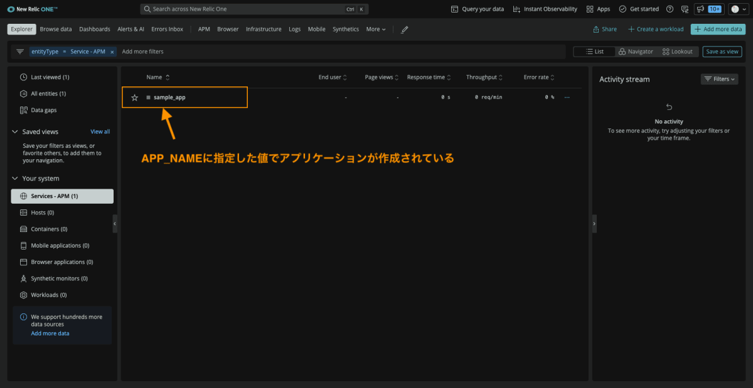The width and height of the screenshot is (753, 388).
Task: Click View all saved views link
Action: (100, 132)
